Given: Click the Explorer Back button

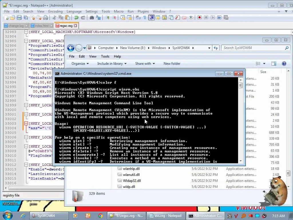Looking at the screenshot, I should (71, 48).
